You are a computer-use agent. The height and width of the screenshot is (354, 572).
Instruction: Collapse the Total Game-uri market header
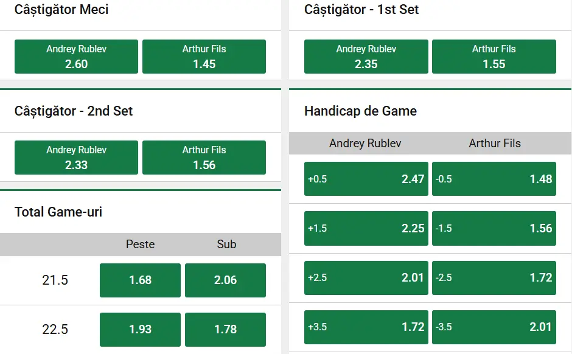pos(59,212)
